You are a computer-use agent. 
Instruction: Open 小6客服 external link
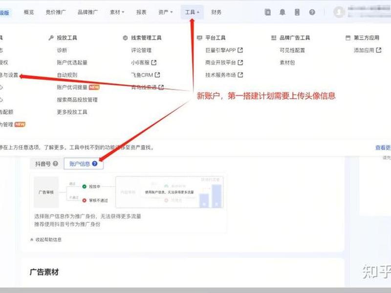[x=144, y=63]
